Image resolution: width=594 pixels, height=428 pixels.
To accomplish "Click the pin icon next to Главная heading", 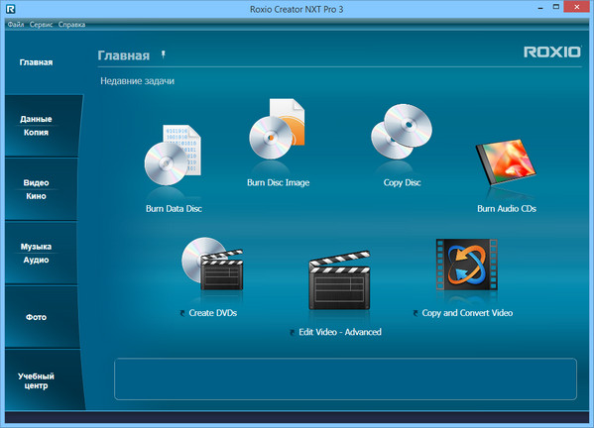I will click(x=164, y=54).
